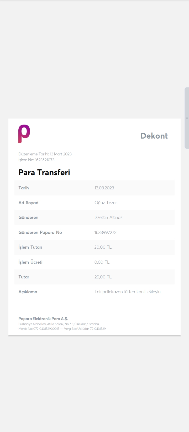Click the Gönderen Papara No label
Screen dimensions: 189x432
point(40,232)
